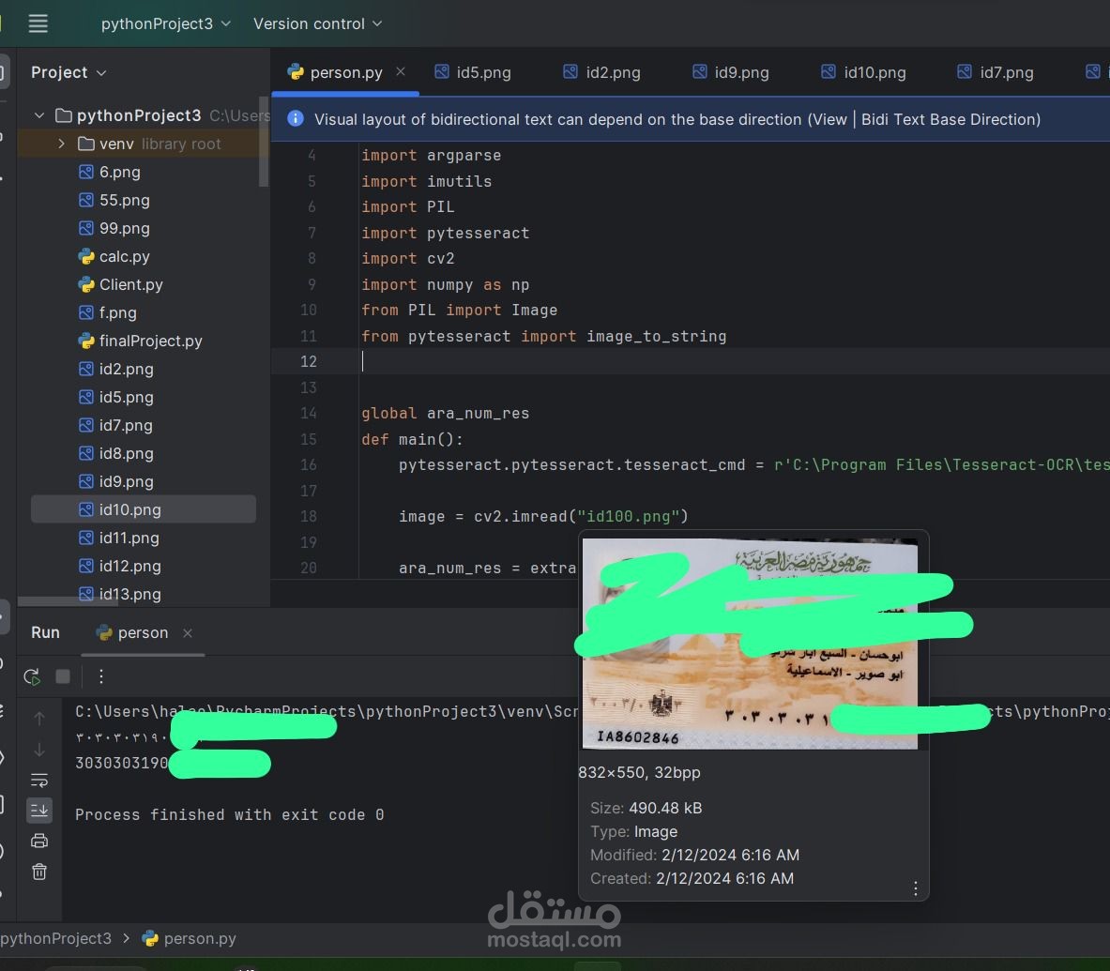This screenshot has width=1110, height=971.
Task: Click person.py in the bottom breadcrumb bar
Action: (198, 938)
